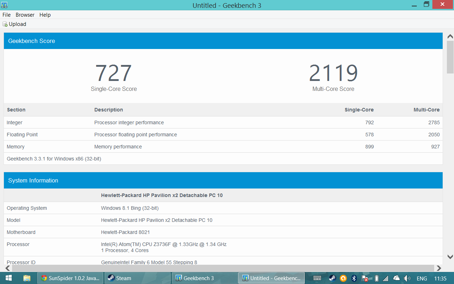Open File Explorer from the taskbar
The width and height of the screenshot is (454, 284).
27,278
